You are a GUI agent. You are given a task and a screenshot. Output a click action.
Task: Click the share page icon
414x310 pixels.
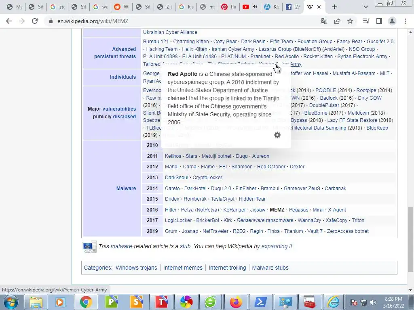click(337, 21)
